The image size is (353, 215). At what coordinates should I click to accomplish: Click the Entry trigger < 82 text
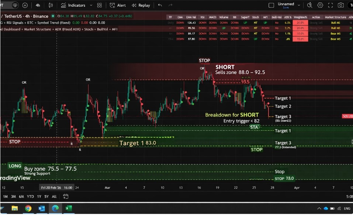point(241,121)
